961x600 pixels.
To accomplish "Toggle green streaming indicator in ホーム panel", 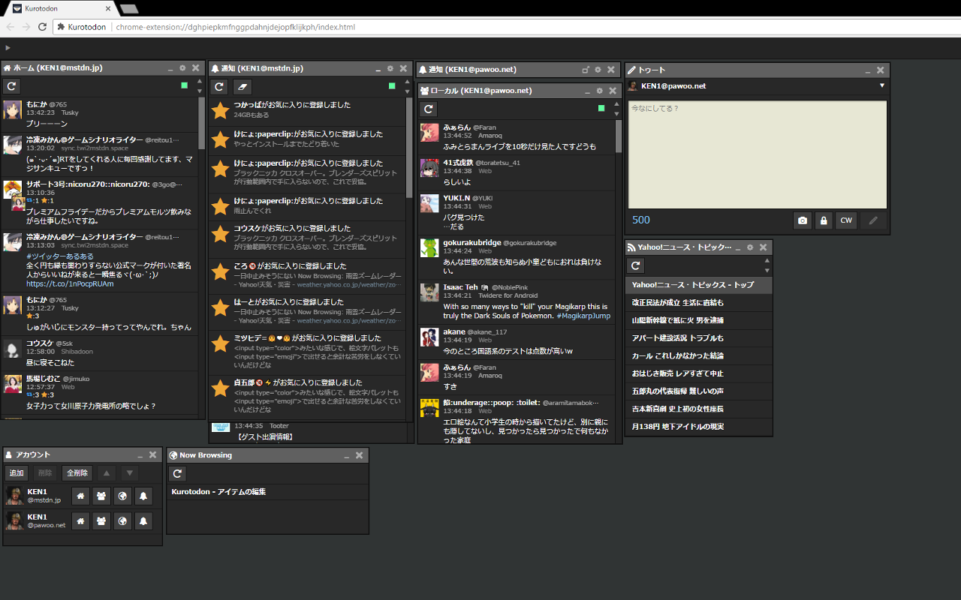I will pos(184,86).
